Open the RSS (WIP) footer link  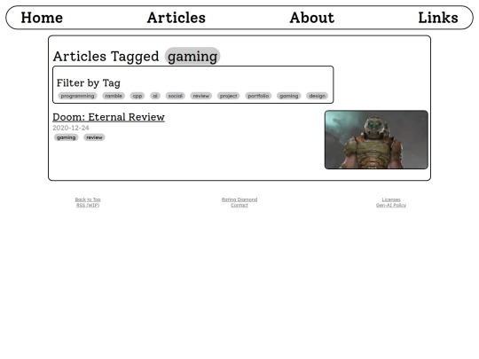(88, 205)
